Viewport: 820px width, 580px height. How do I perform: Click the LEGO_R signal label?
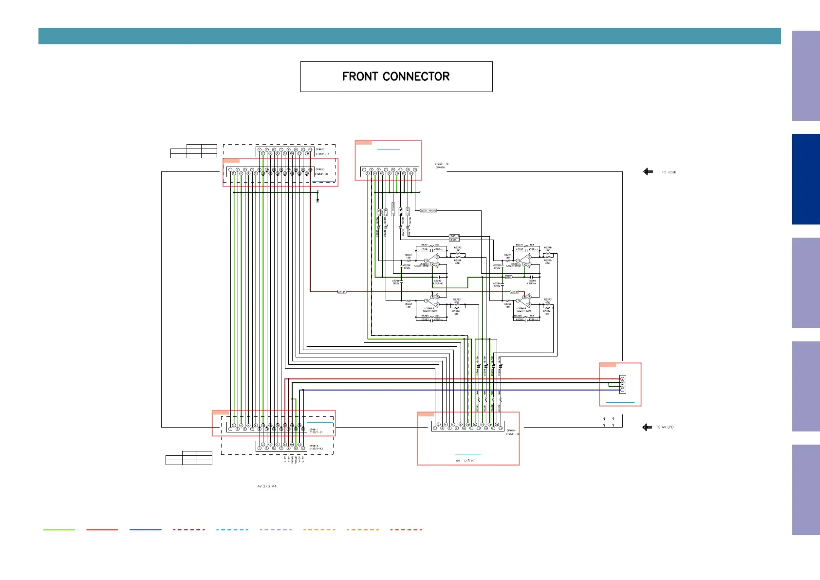(453, 236)
